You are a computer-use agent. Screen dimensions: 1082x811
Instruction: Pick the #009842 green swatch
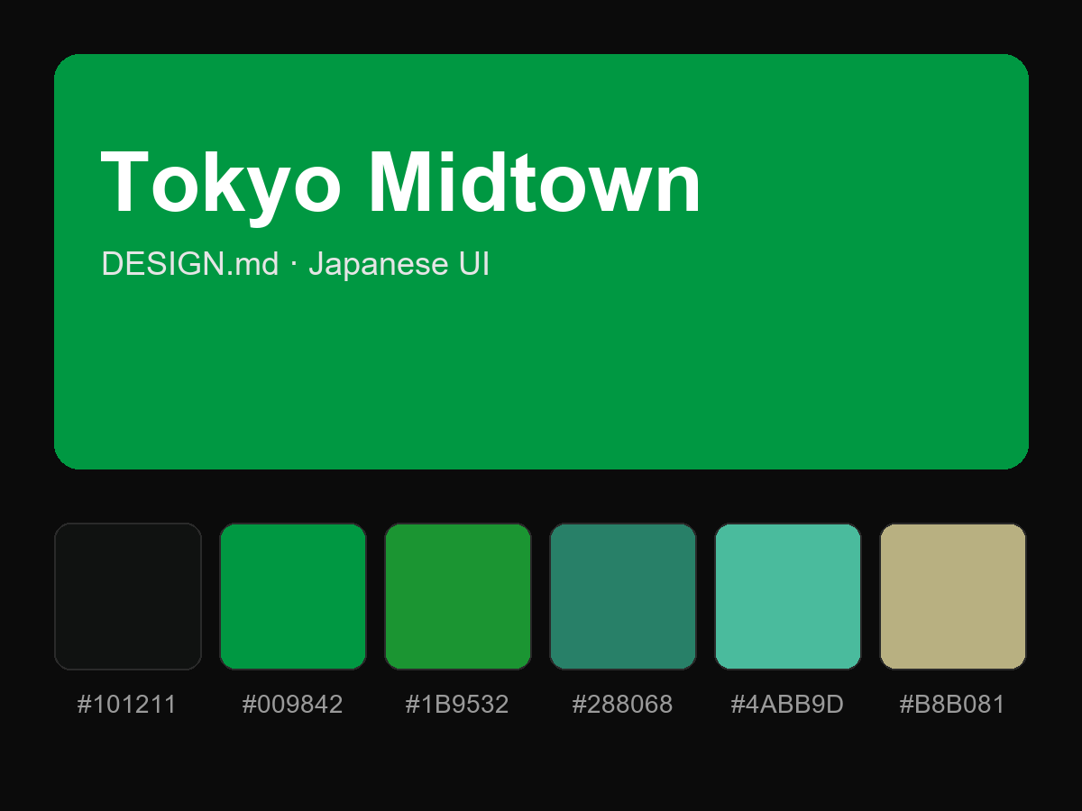[293, 597]
